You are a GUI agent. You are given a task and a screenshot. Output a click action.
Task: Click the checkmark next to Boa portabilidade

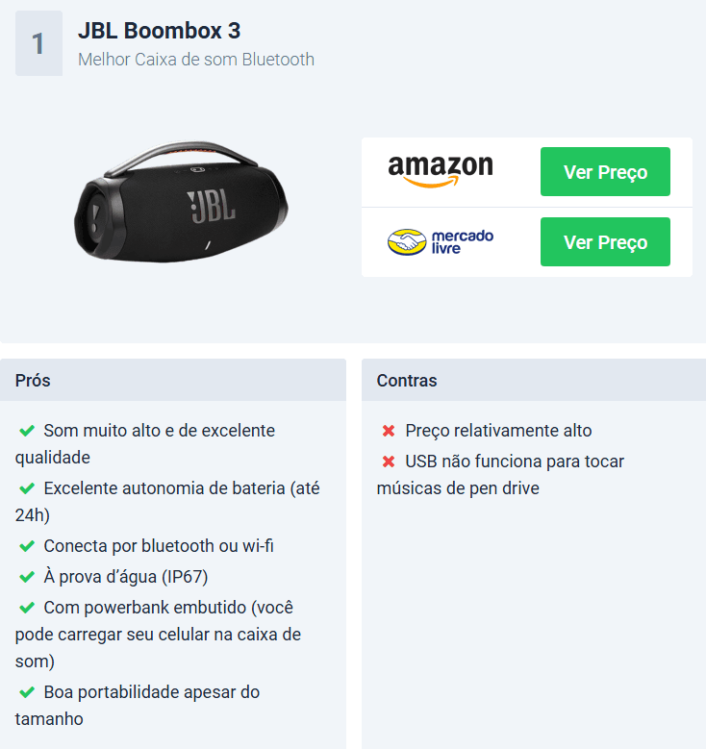[27, 691]
